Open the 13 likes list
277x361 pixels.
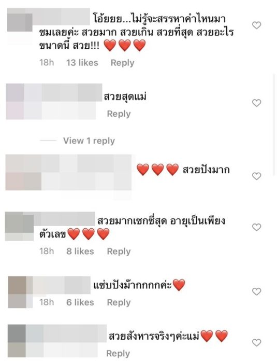[82, 63]
